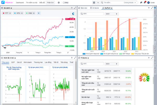Click the PREMIUM app logo
The image size is (157, 105).
pos(7,3)
